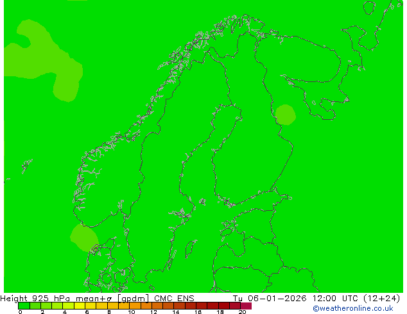The width and height of the screenshot is (407, 314).
Task: Click the Åland islands between Sweden and Finland
Action: tap(203, 202)
